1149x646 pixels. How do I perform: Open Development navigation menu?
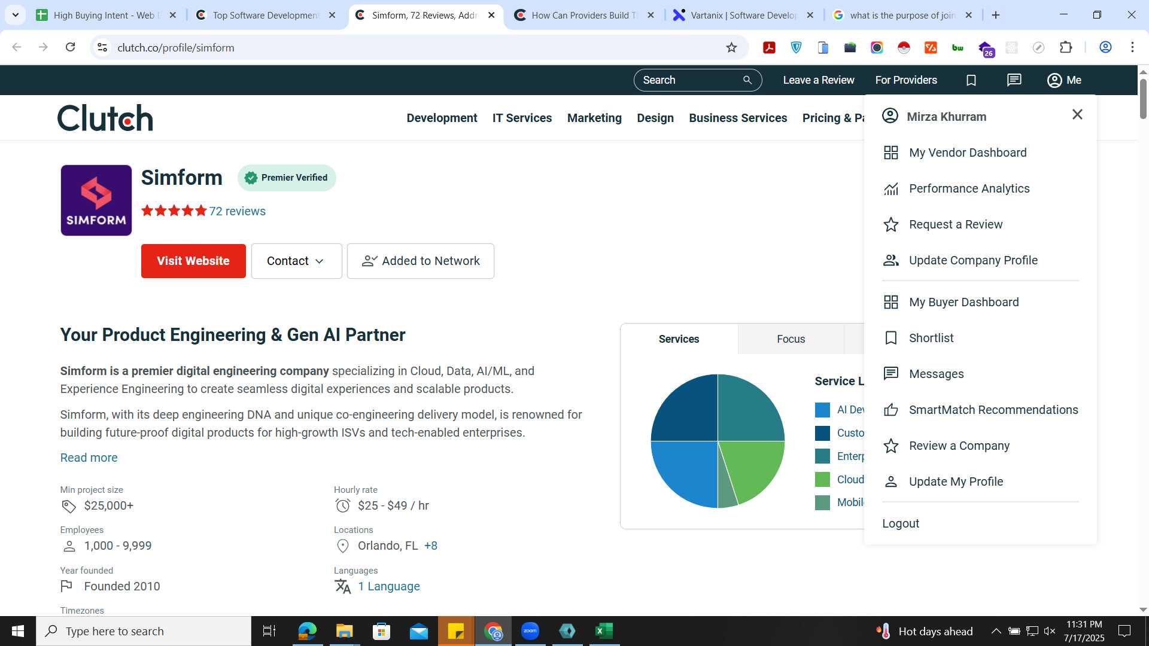tap(442, 118)
